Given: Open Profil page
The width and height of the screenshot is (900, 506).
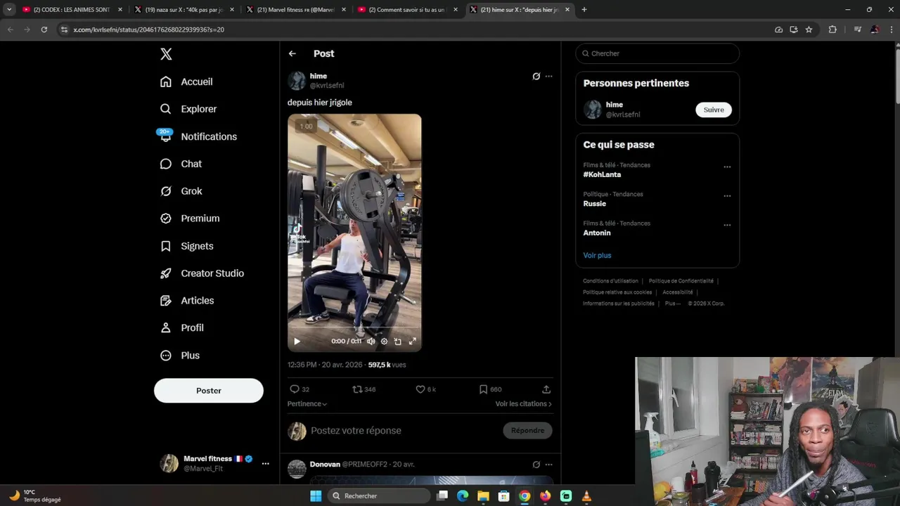Looking at the screenshot, I should tap(182, 328).
